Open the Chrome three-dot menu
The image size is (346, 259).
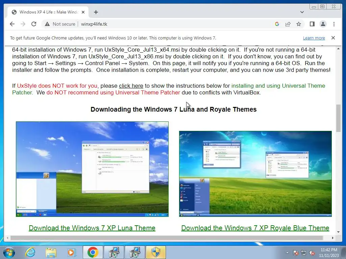(x=334, y=24)
